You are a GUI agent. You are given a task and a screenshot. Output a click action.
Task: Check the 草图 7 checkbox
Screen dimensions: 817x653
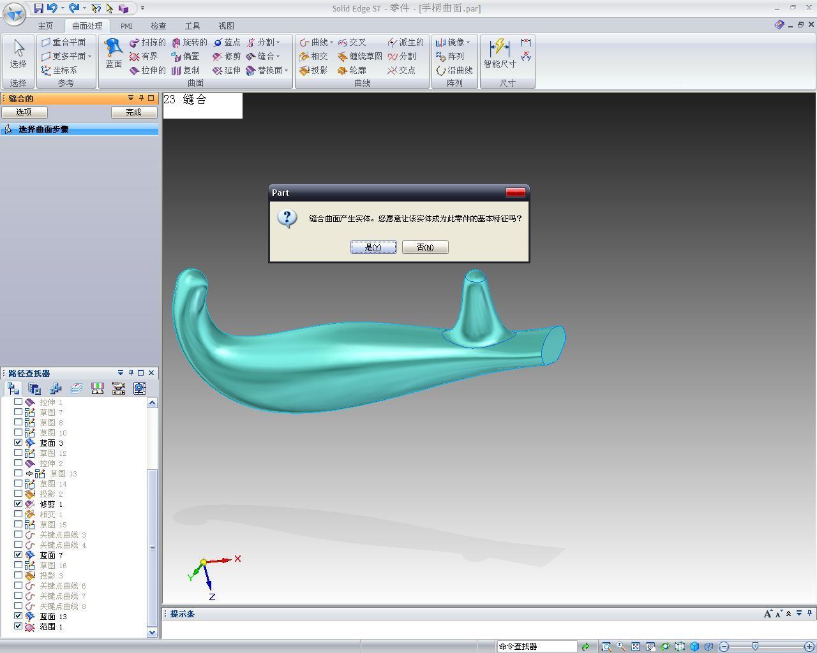pos(19,412)
